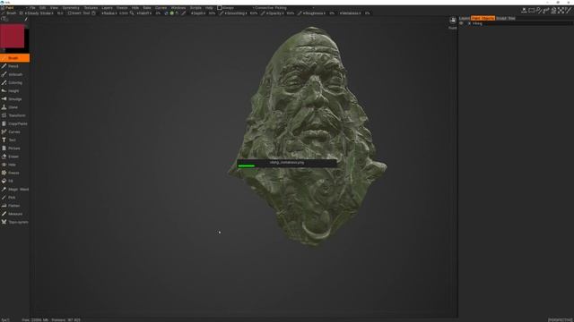Click the Roughness pen icon
Image resolution: width=574 pixels, height=322 pixels.
point(300,13)
